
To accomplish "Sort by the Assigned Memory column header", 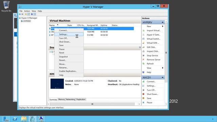I will pyautogui.click(x=93, y=25).
